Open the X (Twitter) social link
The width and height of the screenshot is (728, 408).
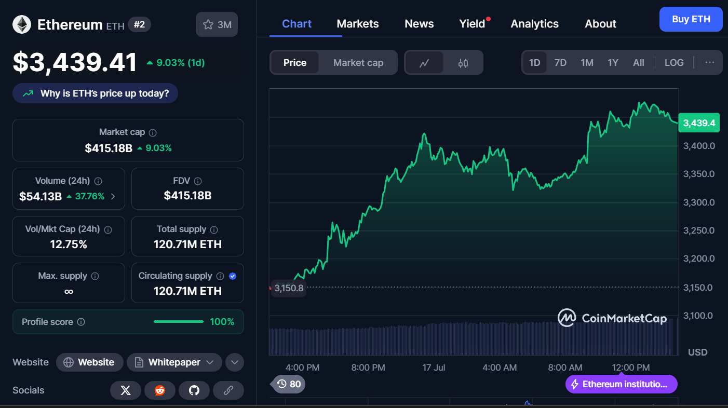coord(126,390)
